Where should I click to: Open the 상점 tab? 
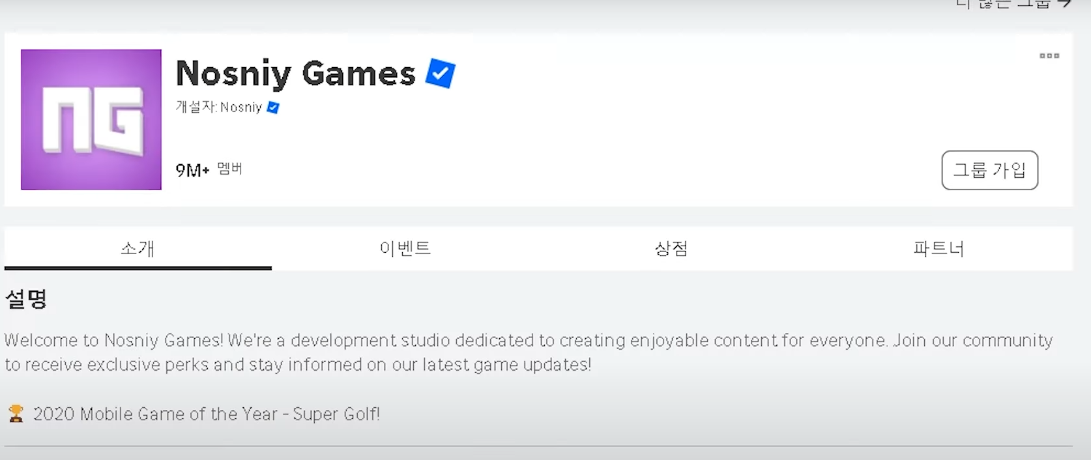(671, 248)
